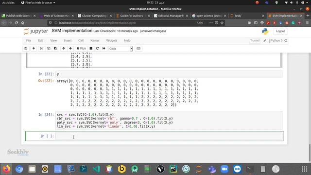This screenshot has width=311, height=175.
Task: Open the Kernel menu in Jupyter
Action: pos(95,40)
